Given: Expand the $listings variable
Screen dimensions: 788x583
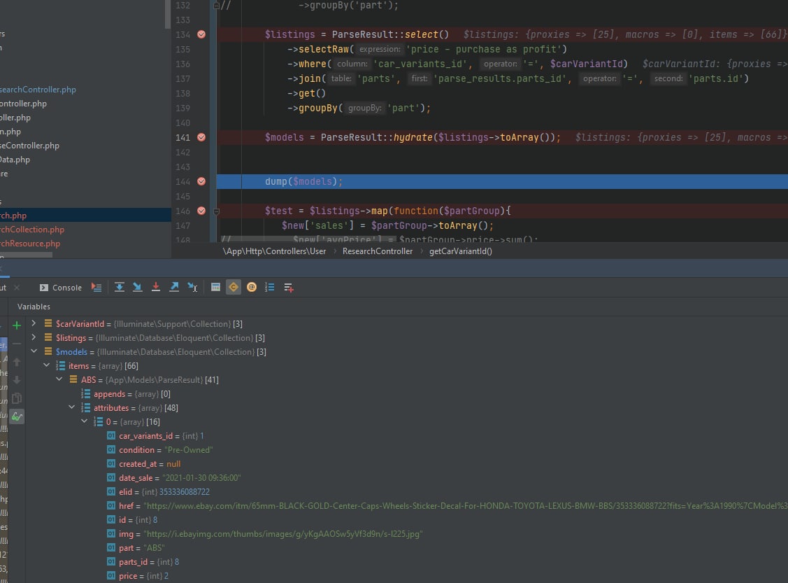Looking at the screenshot, I should (x=34, y=337).
